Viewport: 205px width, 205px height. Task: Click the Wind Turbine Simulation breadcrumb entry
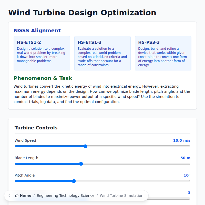(121, 195)
